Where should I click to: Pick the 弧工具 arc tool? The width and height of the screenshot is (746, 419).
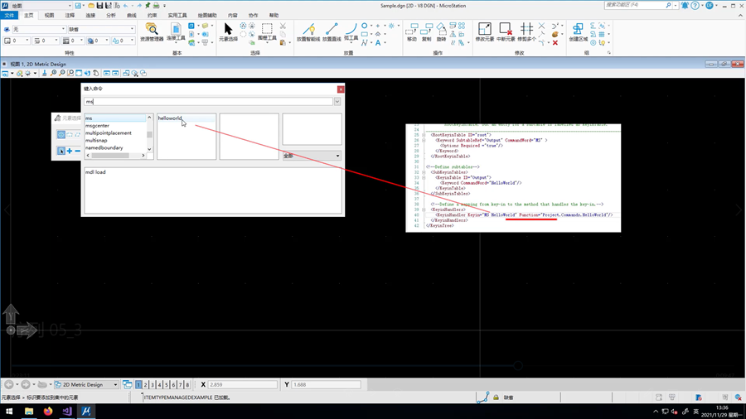pyautogui.click(x=351, y=31)
